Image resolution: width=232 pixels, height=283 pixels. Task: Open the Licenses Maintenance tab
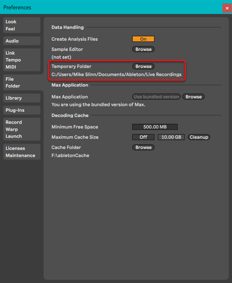pos(22,152)
